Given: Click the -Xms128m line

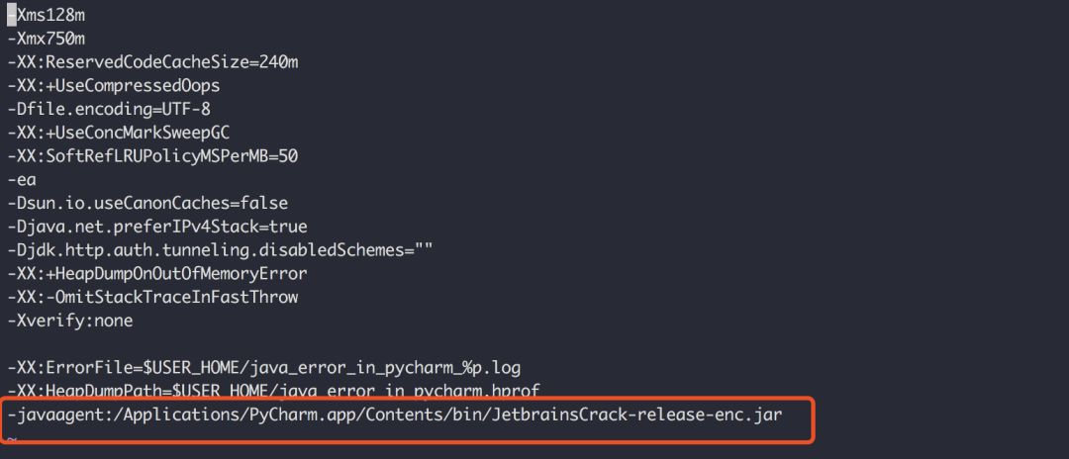Looking at the screenshot, I should (47, 15).
